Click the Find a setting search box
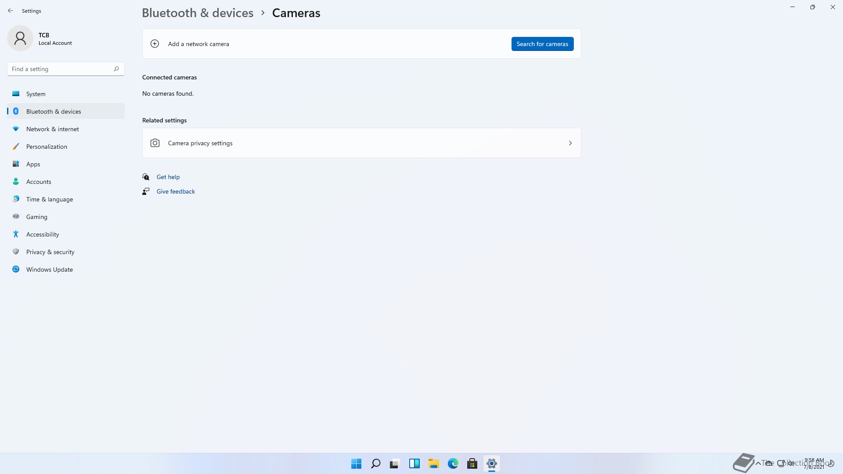Screen dimensions: 843x474 [66, 69]
